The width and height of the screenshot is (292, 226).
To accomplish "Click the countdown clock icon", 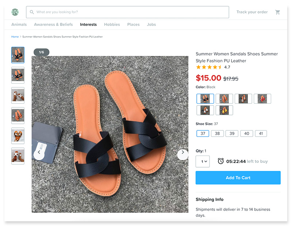I will click(221, 161).
